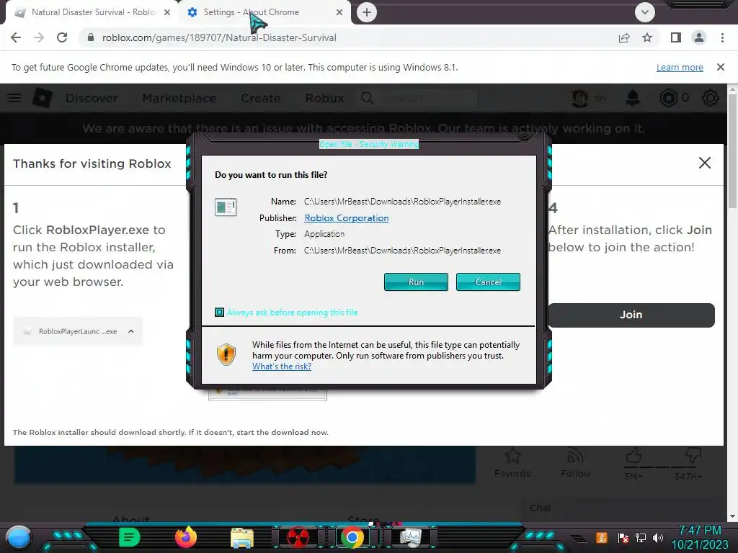Click Run in the security warning
738x553 pixels.
[x=416, y=282]
